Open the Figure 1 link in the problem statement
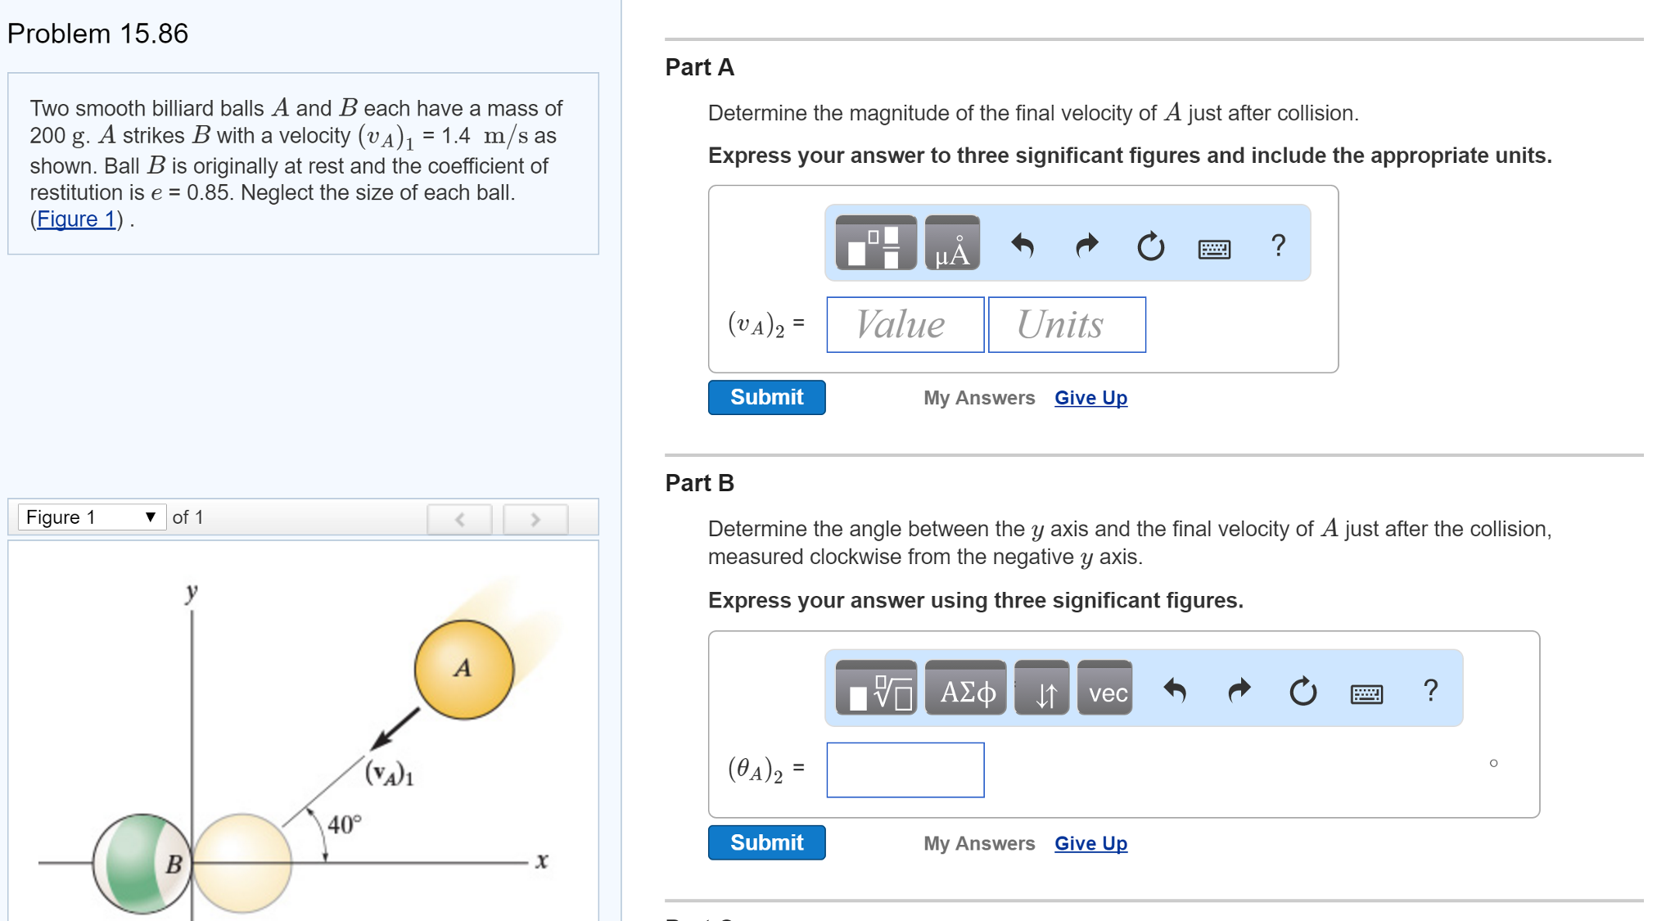Viewport: 1675px width, 921px height. (74, 219)
